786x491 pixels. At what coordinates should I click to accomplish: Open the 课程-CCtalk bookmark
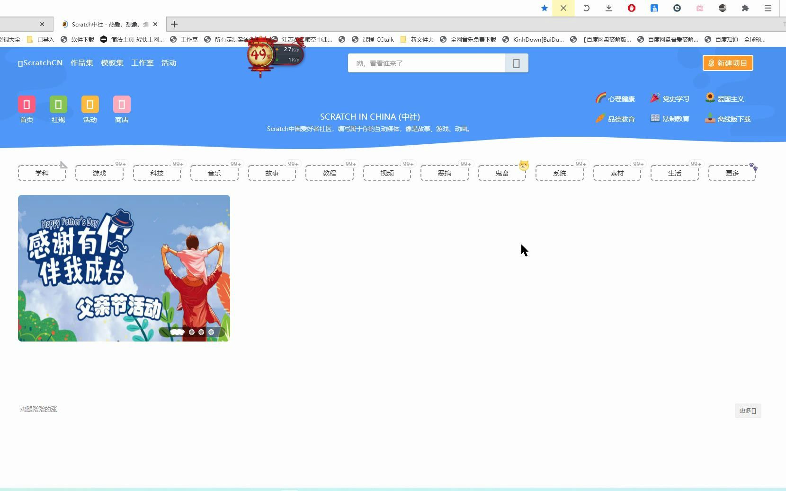(x=373, y=39)
